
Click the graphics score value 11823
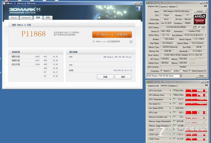tap(37, 57)
